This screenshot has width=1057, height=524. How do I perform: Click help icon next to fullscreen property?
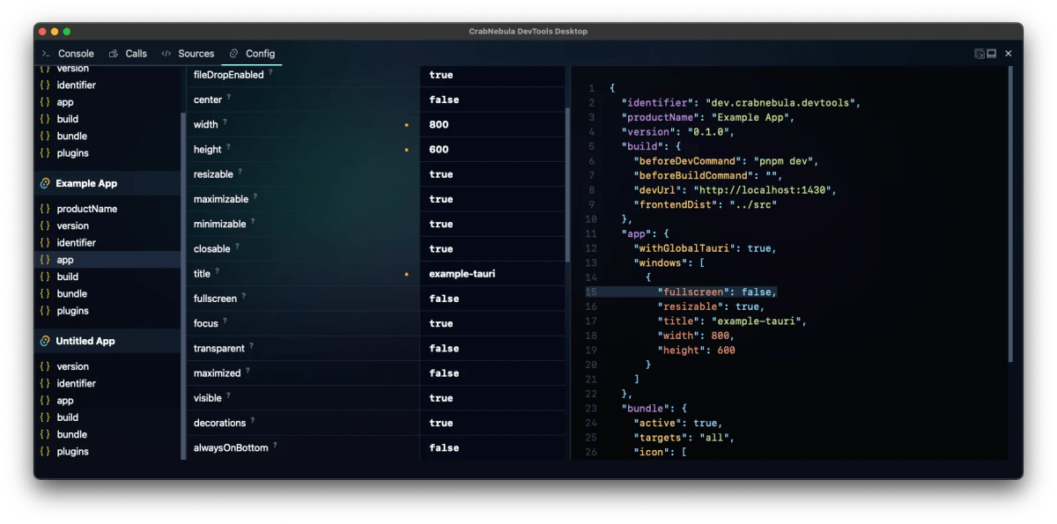point(244,297)
